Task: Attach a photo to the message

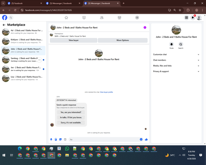Action: [x=56, y=139]
